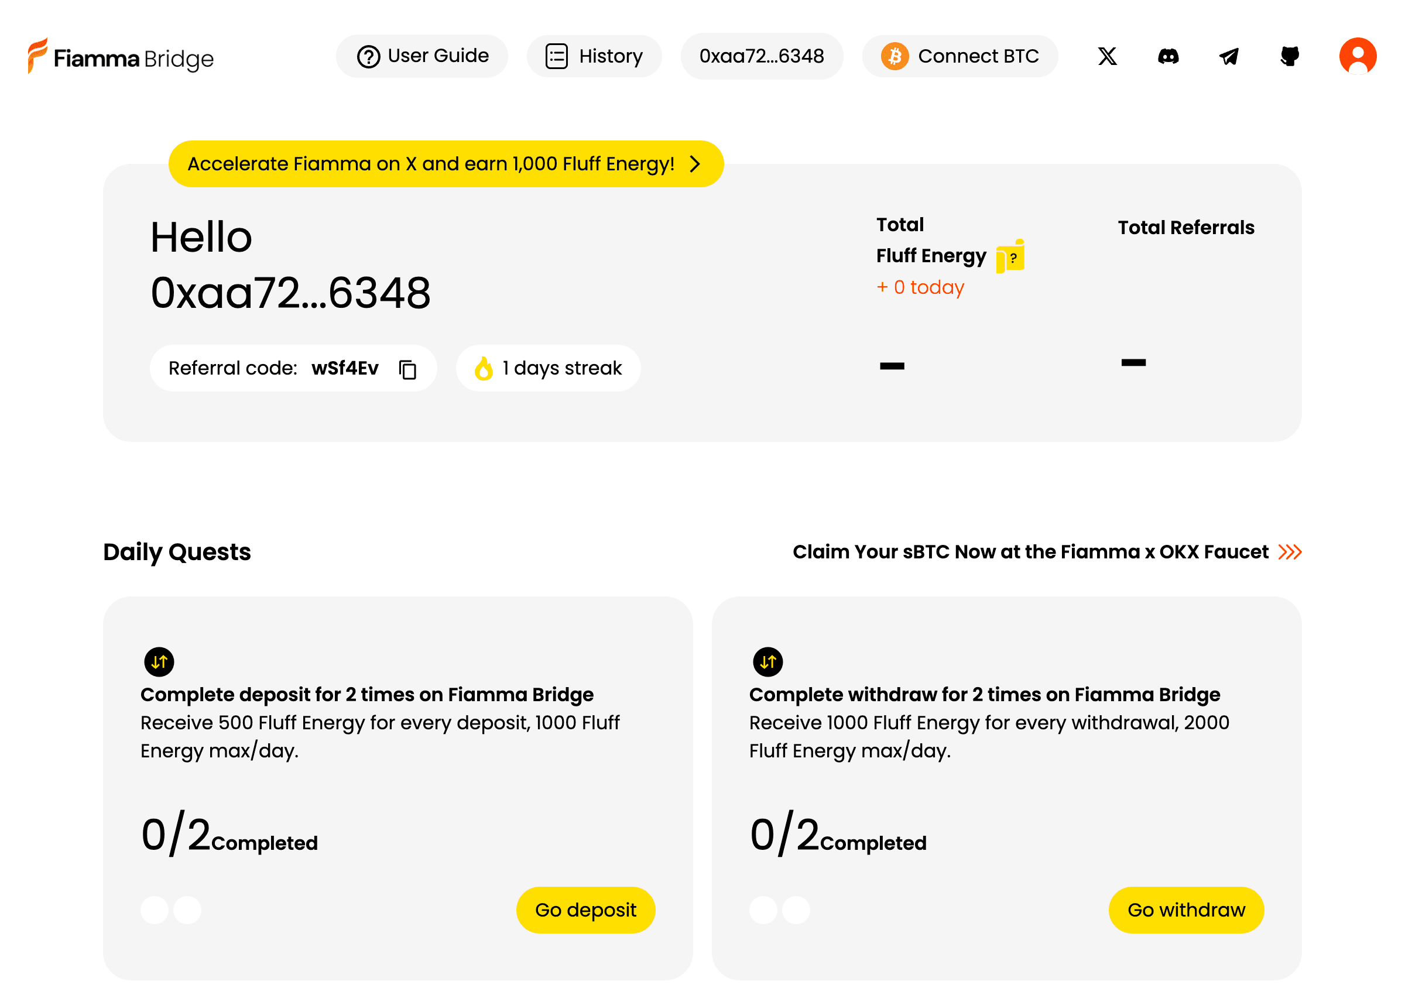Click the '1 days streak' badge
This screenshot has width=1405, height=995.
(549, 368)
